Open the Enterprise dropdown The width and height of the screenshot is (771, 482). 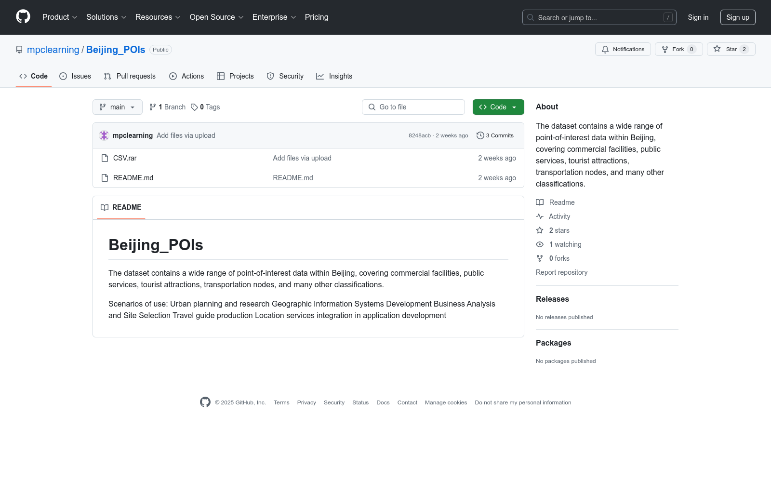pyautogui.click(x=274, y=17)
